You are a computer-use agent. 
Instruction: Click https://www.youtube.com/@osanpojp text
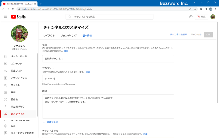59,84
